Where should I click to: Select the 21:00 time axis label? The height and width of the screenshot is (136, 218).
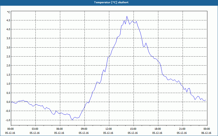(x=183, y=129)
